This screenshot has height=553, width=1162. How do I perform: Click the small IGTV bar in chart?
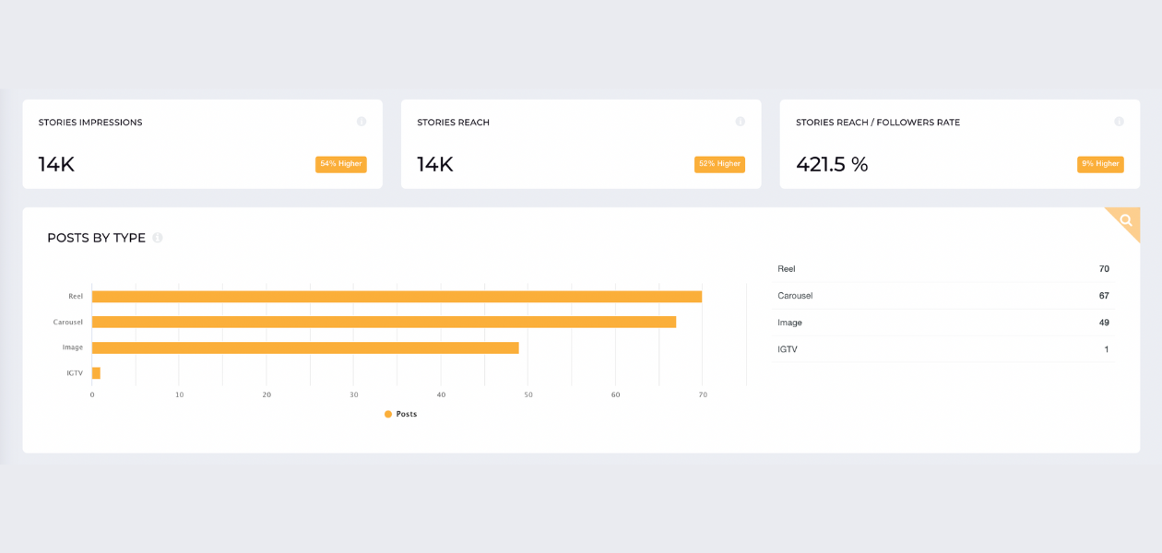pos(96,373)
